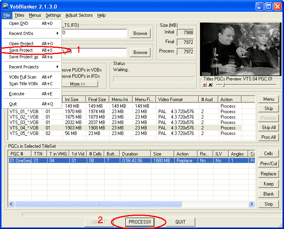
Task: Choose Scan Title VOBs menu entry
Action: [32, 84]
